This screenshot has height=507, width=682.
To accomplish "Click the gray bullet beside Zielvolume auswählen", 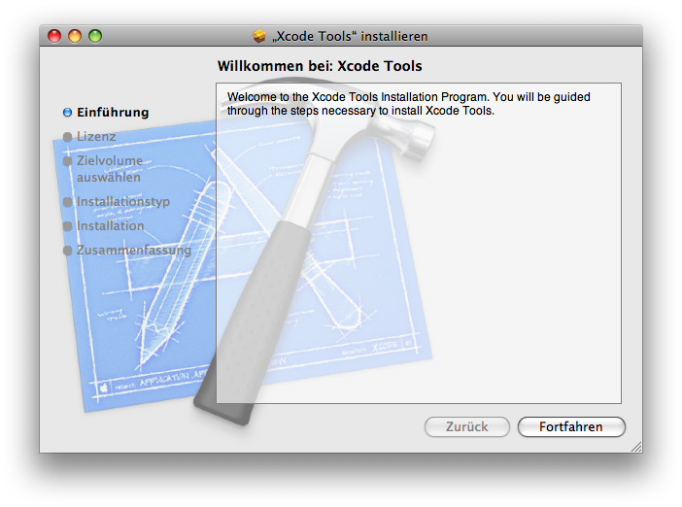I will point(67,161).
